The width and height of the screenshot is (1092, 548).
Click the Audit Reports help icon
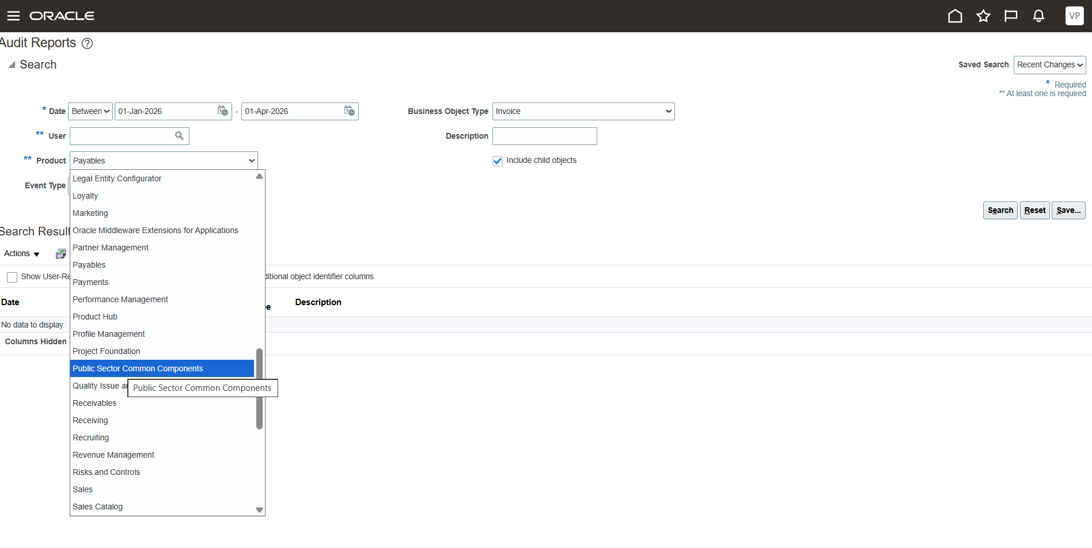[87, 43]
